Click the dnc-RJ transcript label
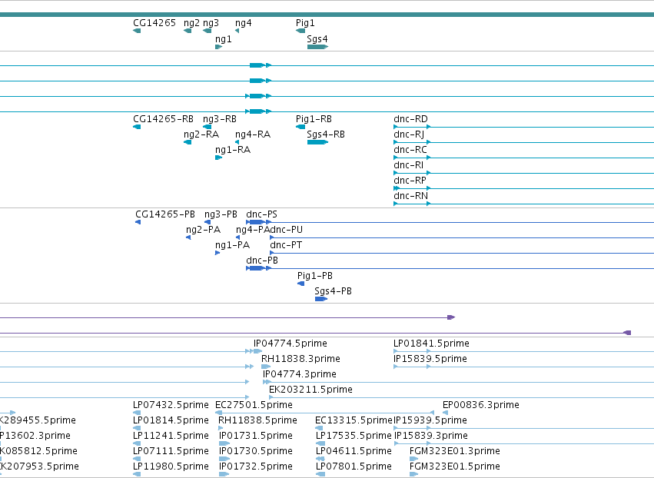 [x=409, y=134]
